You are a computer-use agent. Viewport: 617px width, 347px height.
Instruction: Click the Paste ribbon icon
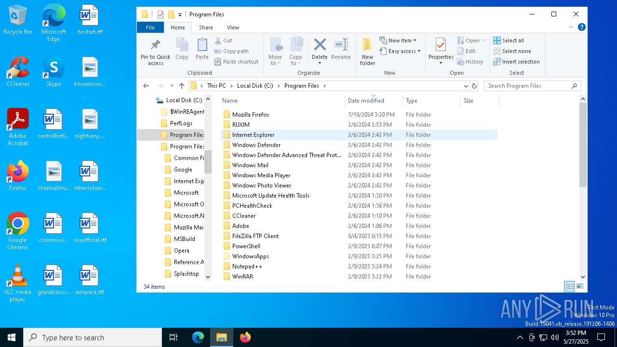(x=202, y=49)
